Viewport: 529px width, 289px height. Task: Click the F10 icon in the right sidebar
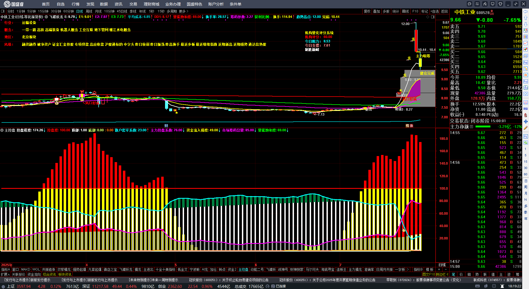(x=526, y=62)
